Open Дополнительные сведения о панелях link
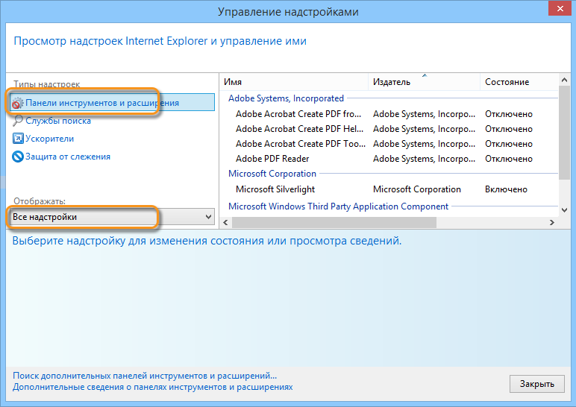 [153, 387]
